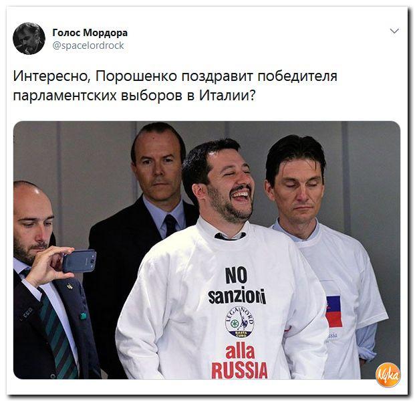415x402 pixels.
Task: Click the green lapel pin on jacket
Action: coord(83,316)
